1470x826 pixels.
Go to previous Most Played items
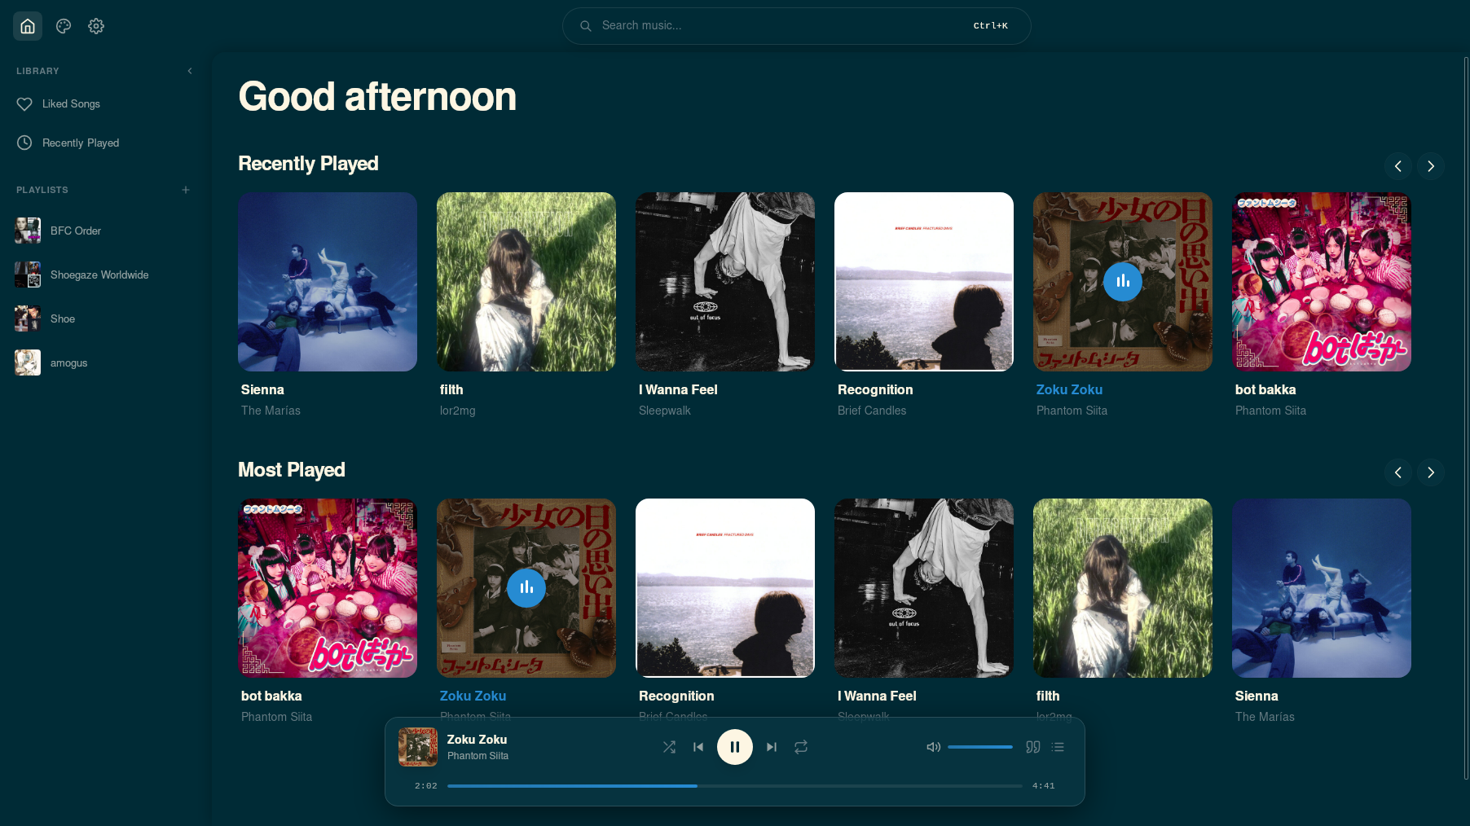1398,472
